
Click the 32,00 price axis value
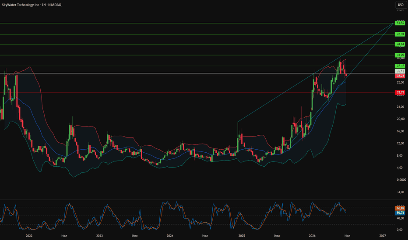tap(400, 82)
